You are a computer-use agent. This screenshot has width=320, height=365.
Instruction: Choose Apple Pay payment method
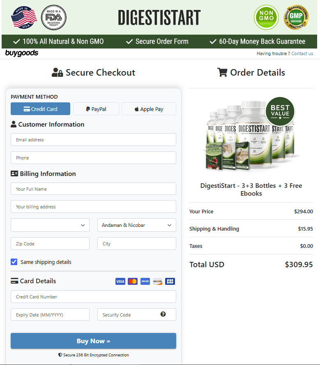click(x=149, y=109)
